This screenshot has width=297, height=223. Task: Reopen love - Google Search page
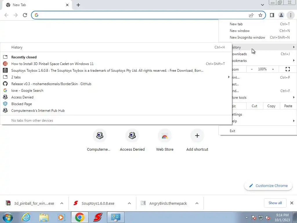116,91
